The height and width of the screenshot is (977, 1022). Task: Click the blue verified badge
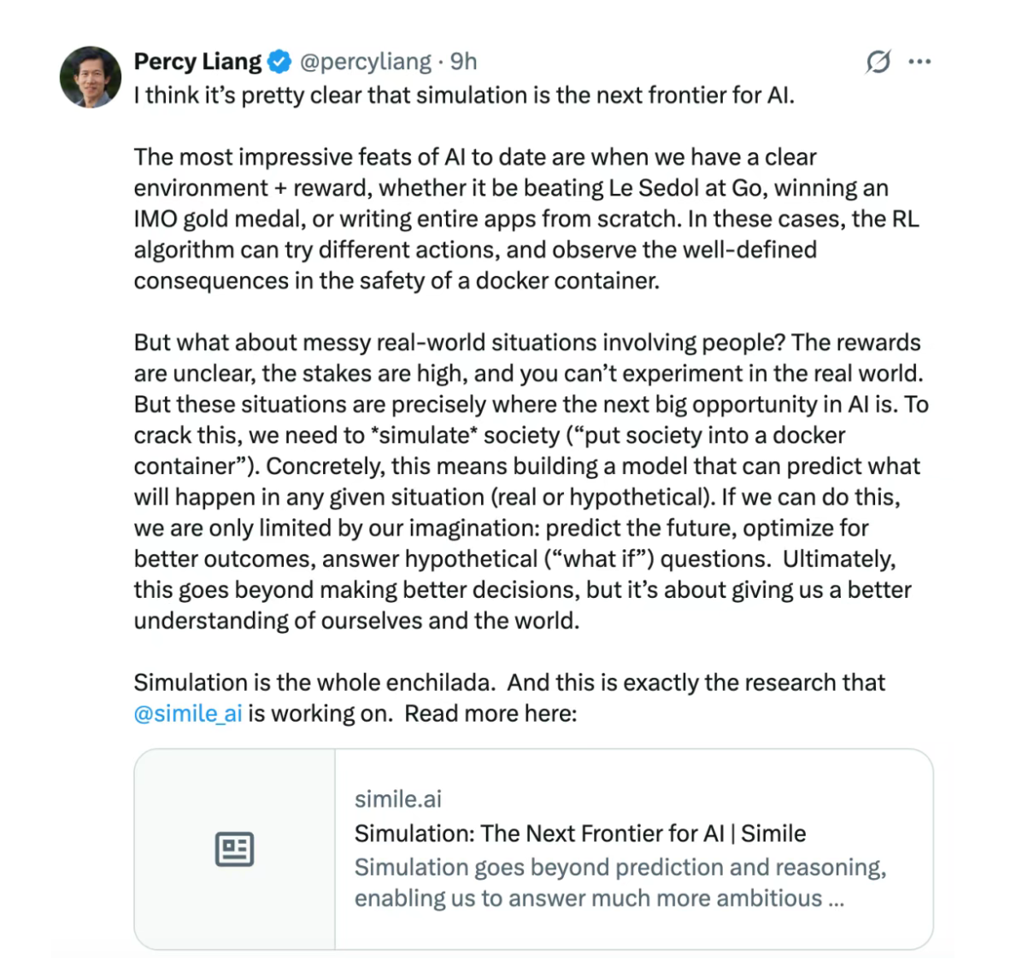[279, 62]
